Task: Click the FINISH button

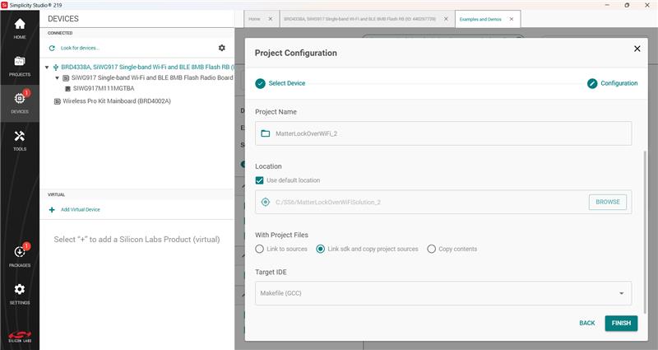Action: tap(621, 323)
